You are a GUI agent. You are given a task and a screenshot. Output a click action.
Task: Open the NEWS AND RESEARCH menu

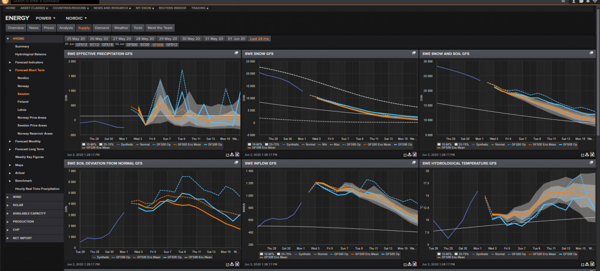click(x=111, y=8)
